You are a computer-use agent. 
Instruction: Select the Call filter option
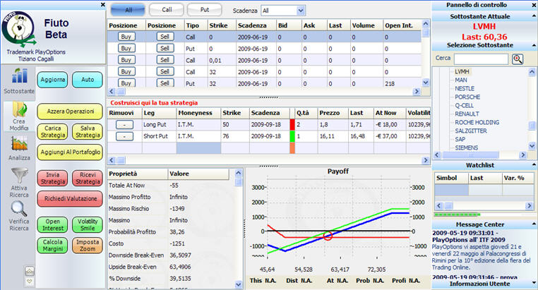point(167,11)
